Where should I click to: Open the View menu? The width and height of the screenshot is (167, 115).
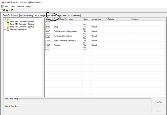point(13,7)
